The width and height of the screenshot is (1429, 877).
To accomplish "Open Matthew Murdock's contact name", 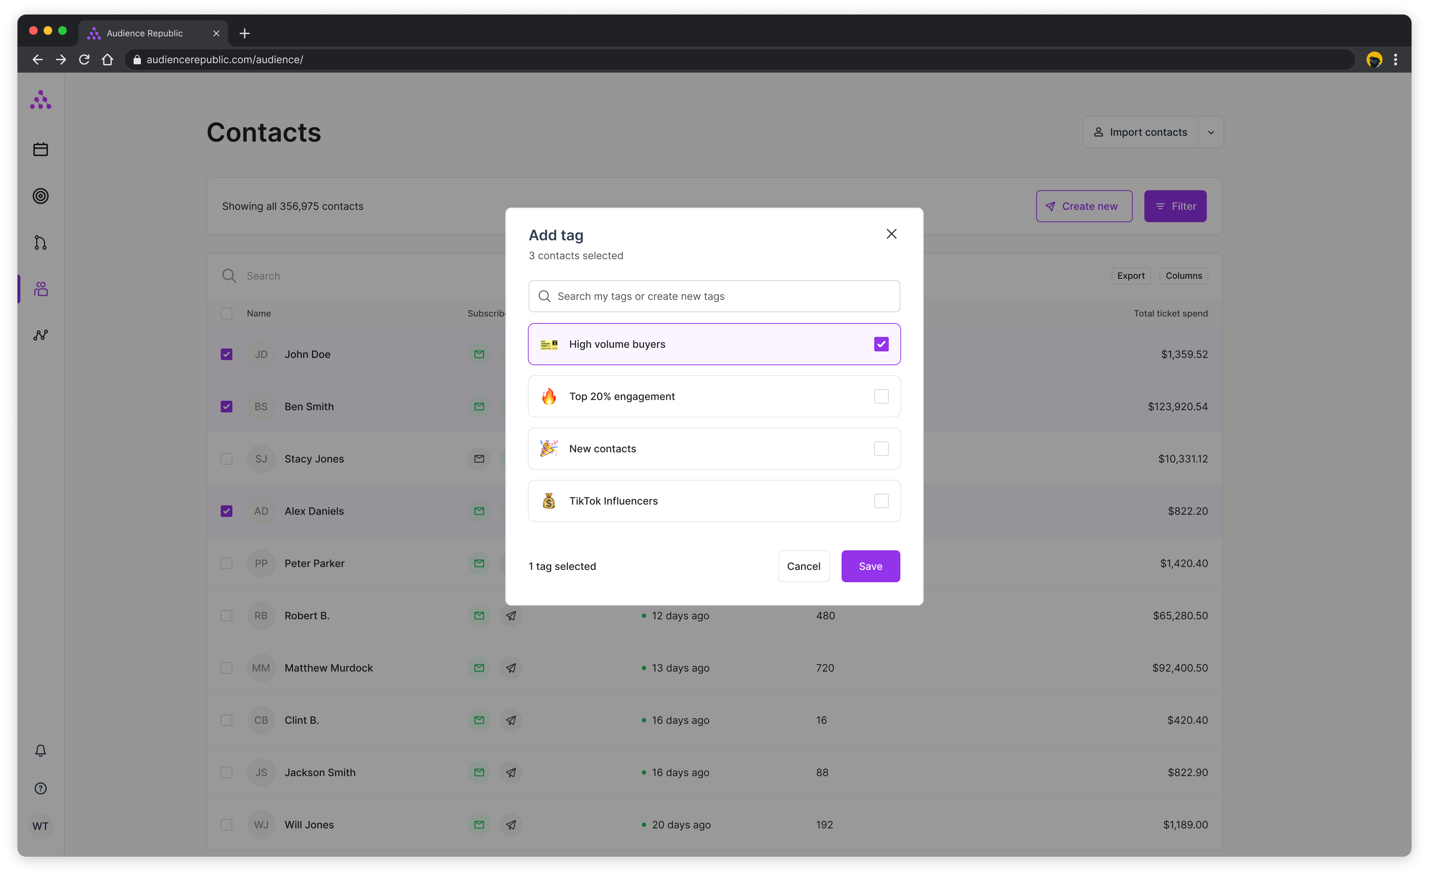I will (328, 668).
